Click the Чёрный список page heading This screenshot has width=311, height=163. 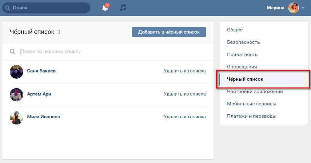pyautogui.click(x=32, y=32)
